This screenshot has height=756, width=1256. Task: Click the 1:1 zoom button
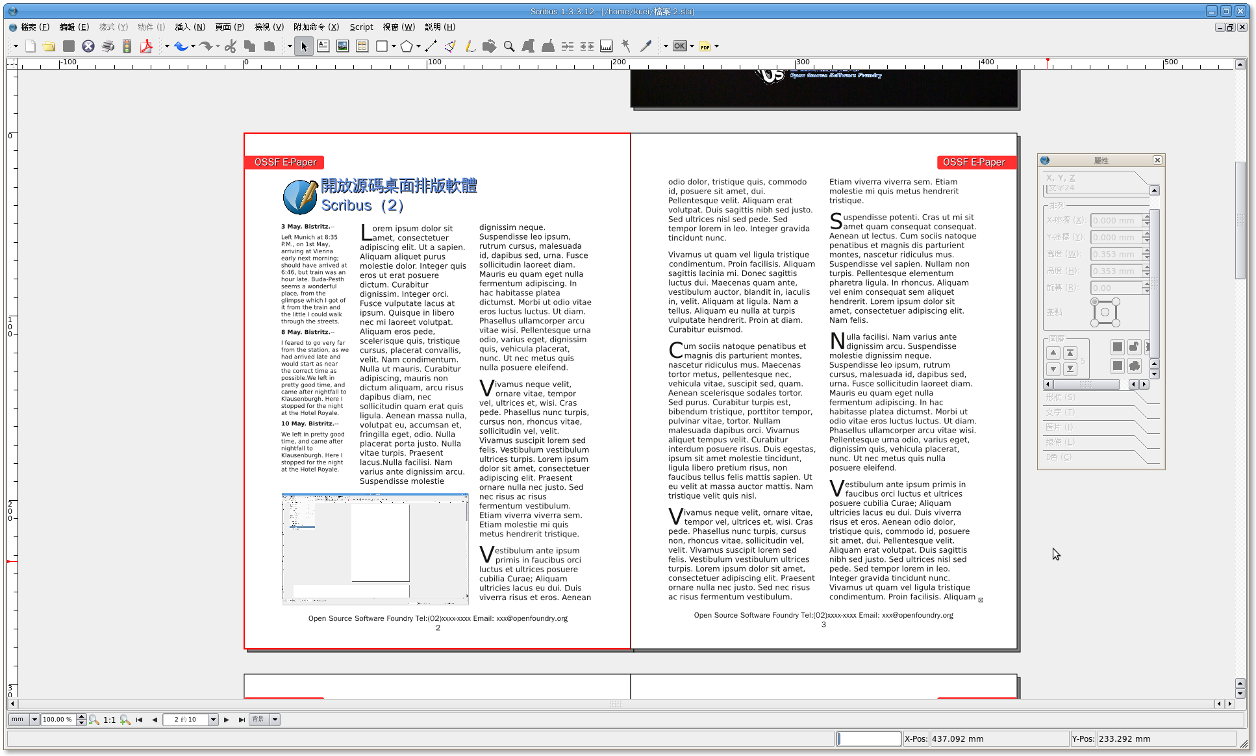pos(109,720)
